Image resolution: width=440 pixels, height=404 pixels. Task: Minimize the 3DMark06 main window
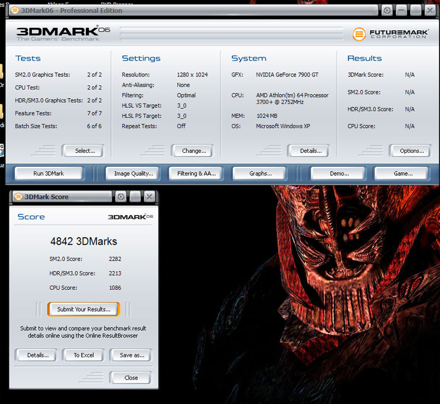[x=401, y=11]
